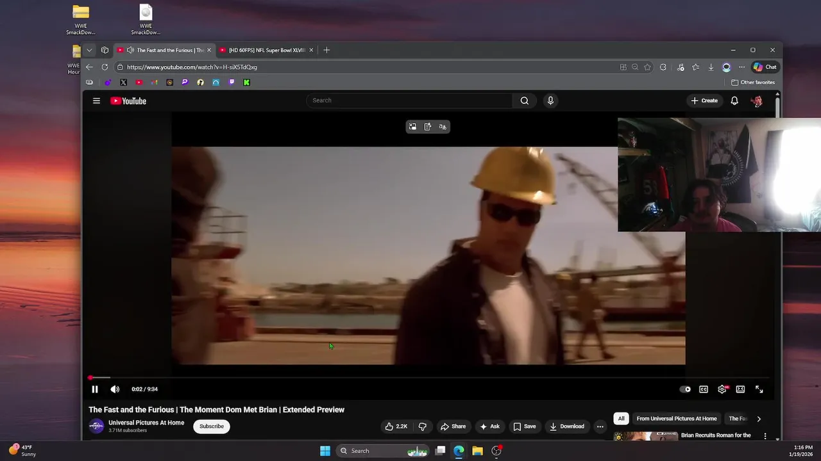The width and height of the screenshot is (821, 461).
Task: Expand the Other favorites folder
Action: tap(753, 82)
